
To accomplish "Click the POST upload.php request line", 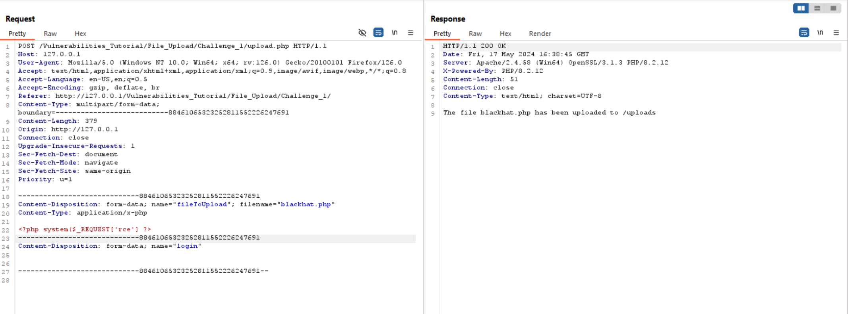I will point(172,46).
